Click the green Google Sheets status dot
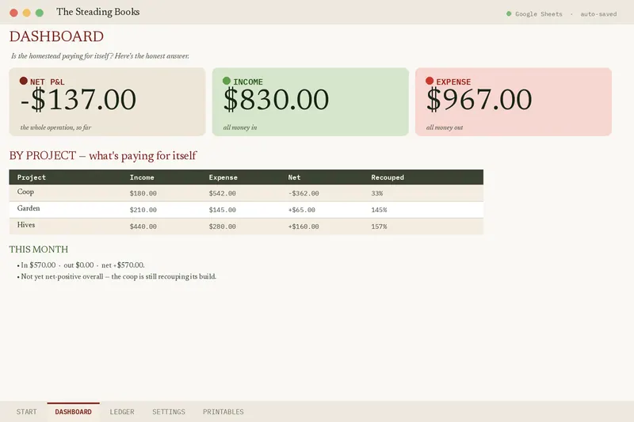The width and height of the screenshot is (634, 422). pos(509,13)
